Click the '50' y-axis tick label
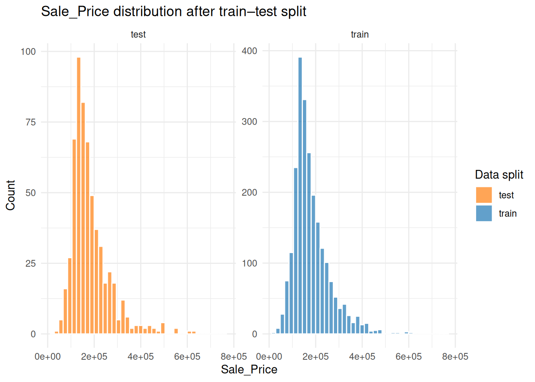Screen dimensions: 535x382 [x=31, y=193]
